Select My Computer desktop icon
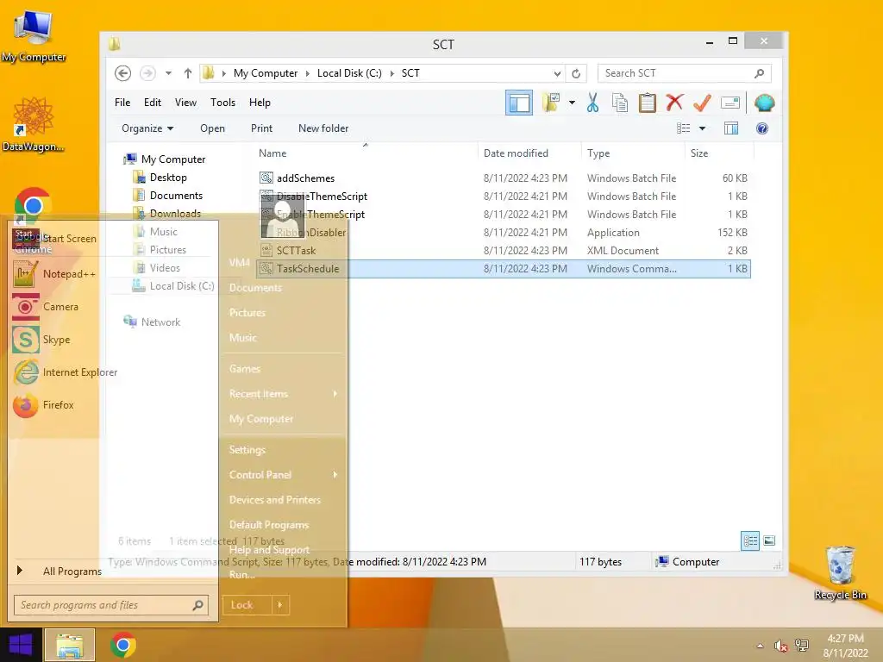Screen dimensions: 883x662 coord(34,36)
